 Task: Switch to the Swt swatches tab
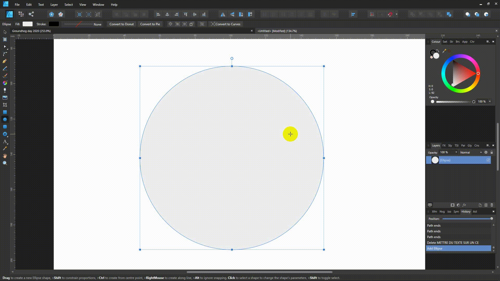click(445, 42)
